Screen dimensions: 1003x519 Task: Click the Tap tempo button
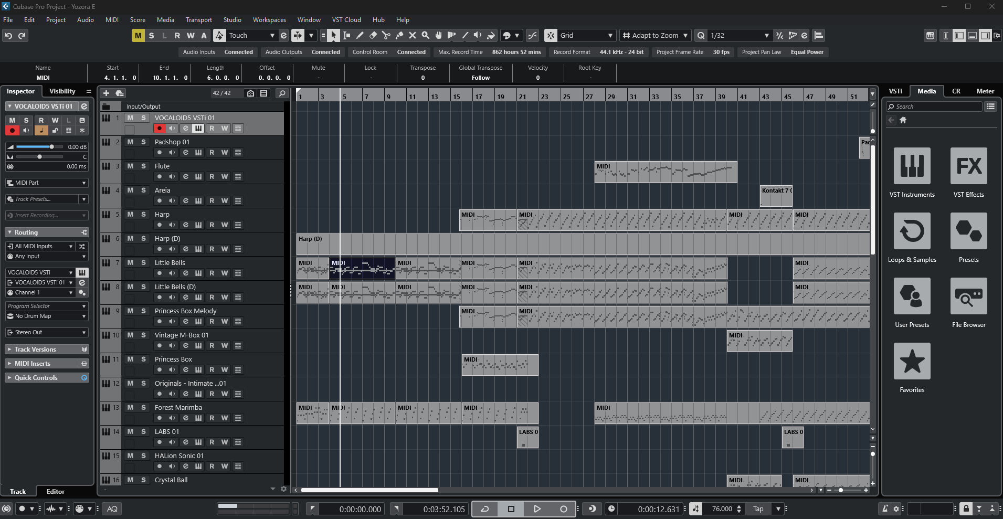point(758,509)
